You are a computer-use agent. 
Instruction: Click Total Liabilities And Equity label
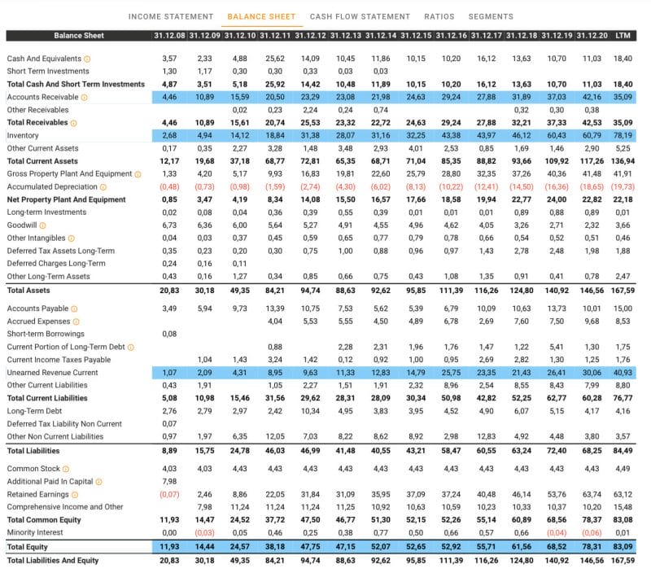(x=53, y=560)
